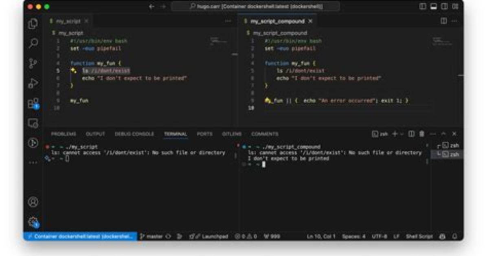Open the Run and Debug view
Image resolution: width=487 pixels, height=256 pixels.
click(33, 84)
